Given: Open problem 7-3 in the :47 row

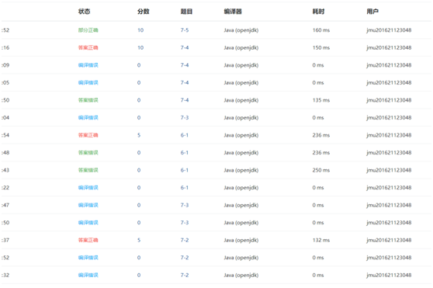Looking at the screenshot, I should [x=185, y=205].
